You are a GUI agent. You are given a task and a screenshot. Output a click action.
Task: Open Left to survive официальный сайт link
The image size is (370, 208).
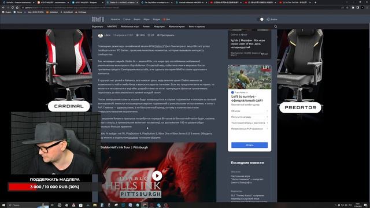[x=247, y=98]
